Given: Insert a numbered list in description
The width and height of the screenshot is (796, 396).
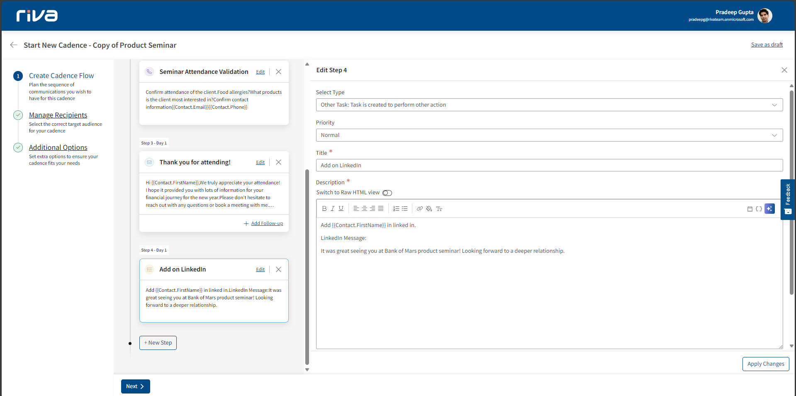Looking at the screenshot, I should pyautogui.click(x=396, y=209).
